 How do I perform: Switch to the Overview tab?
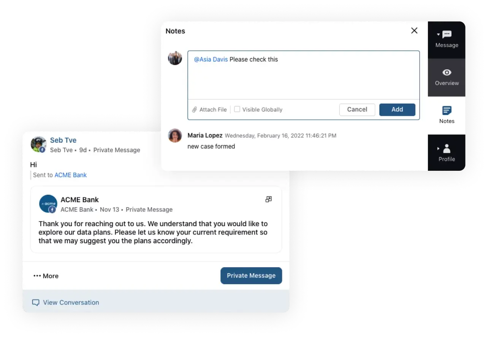click(x=447, y=77)
